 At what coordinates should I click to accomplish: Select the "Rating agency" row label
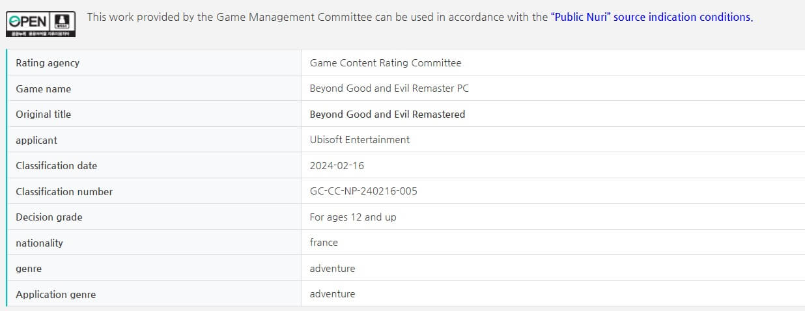click(48, 63)
